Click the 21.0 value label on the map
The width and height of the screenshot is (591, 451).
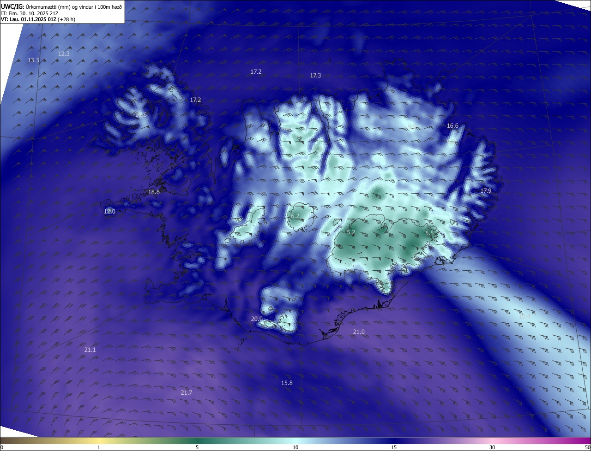click(359, 332)
